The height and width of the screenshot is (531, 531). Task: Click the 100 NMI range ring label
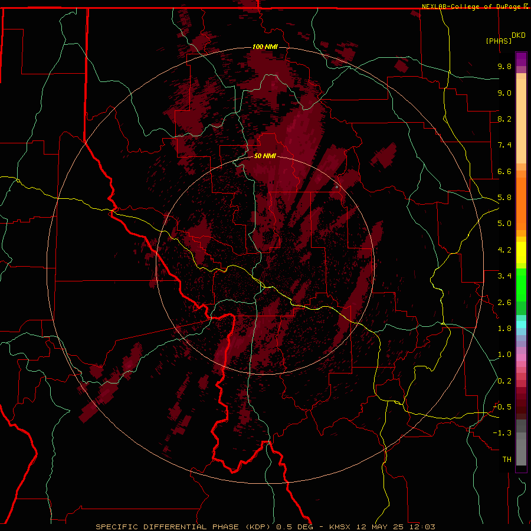[265, 47]
